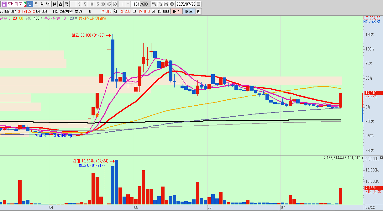This screenshot has width=383, height=211.
Task: Click the 청사진_단기과열 indicator label
Action: [92, 18]
